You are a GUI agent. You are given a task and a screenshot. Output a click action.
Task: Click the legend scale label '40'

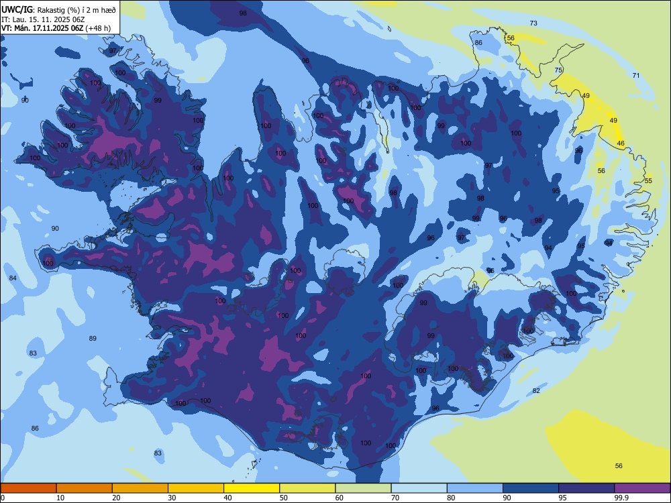point(227,498)
